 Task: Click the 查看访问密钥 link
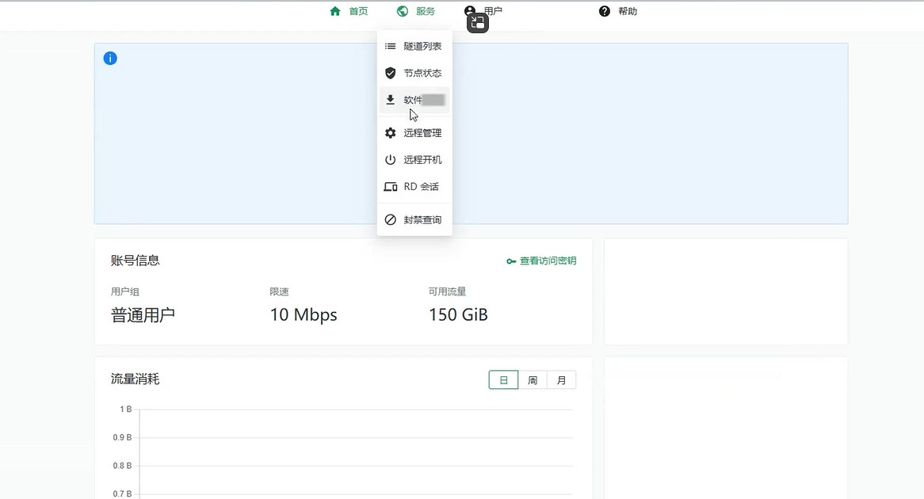[x=547, y=261]
